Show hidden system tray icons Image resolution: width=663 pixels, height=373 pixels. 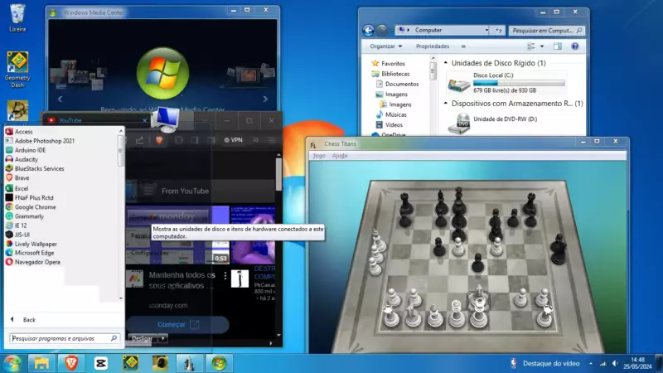click(591, 364)
